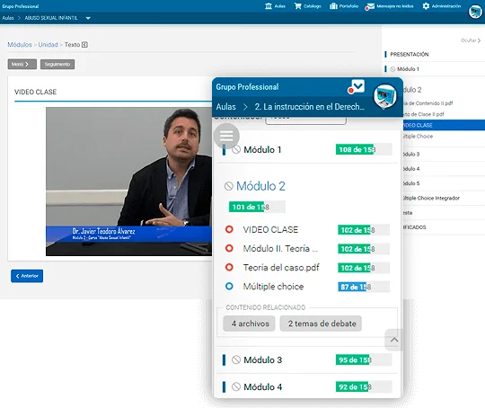
Task: Select the Teoría del caso.pdf circle marker
Action: coord(229,267)
